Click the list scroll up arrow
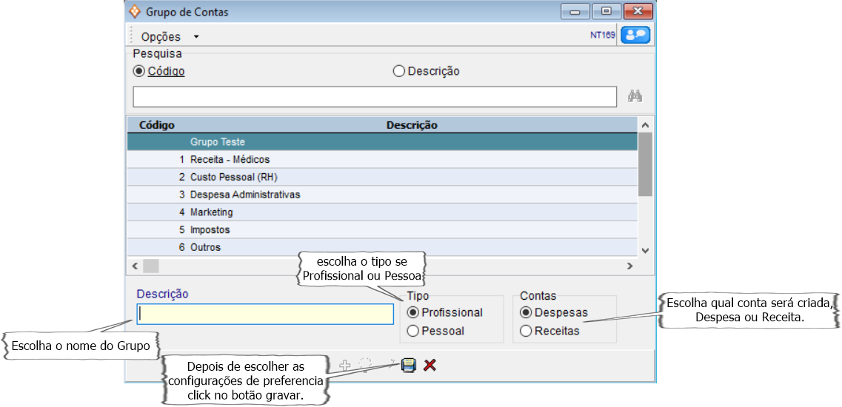842x407 pixels. pyautogui.click(x=644, y=125)
